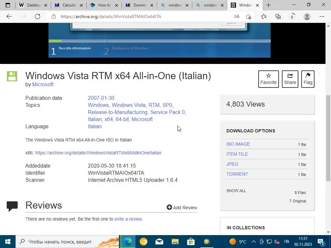Click the translate page icon
The image size is (331, 248).
pyautogui.click(x=236, y=16)
